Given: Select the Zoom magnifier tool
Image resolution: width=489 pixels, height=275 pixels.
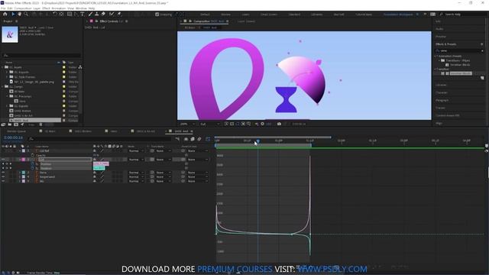Looking at the screenshot, I should 26,14.
